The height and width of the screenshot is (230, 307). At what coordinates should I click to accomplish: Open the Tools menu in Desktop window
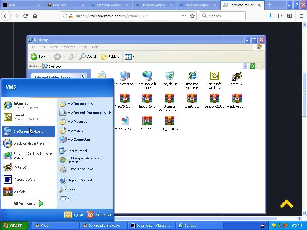click(83, 47)
